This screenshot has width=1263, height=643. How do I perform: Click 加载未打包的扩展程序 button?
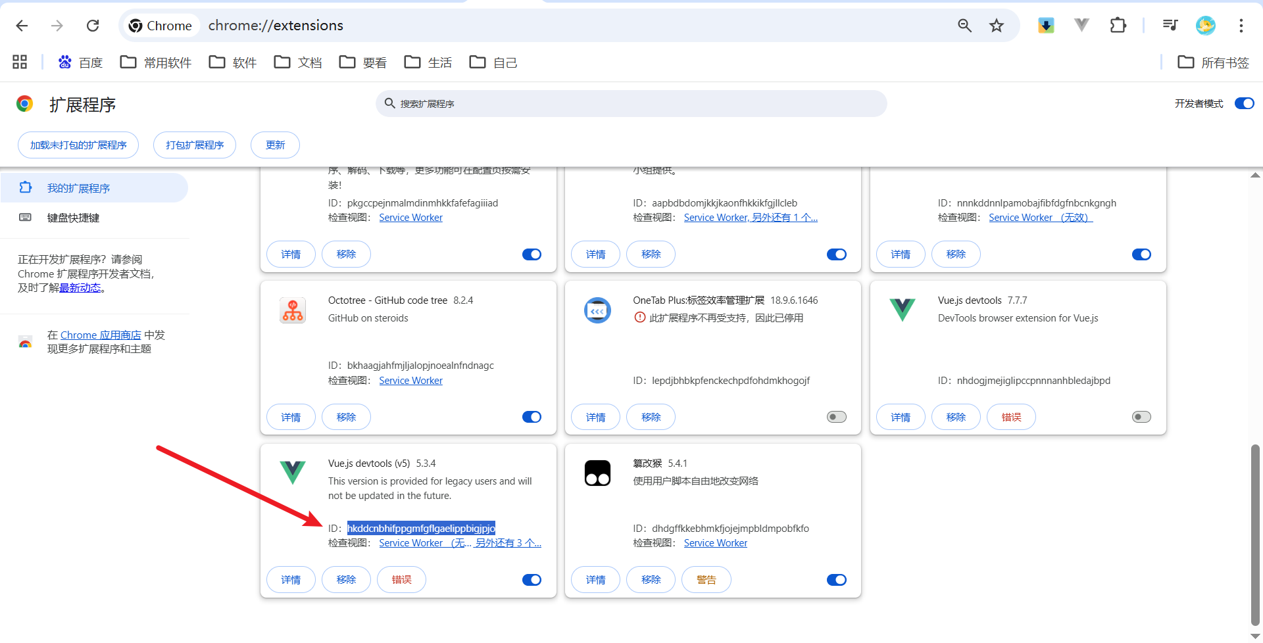coord(78,145)
